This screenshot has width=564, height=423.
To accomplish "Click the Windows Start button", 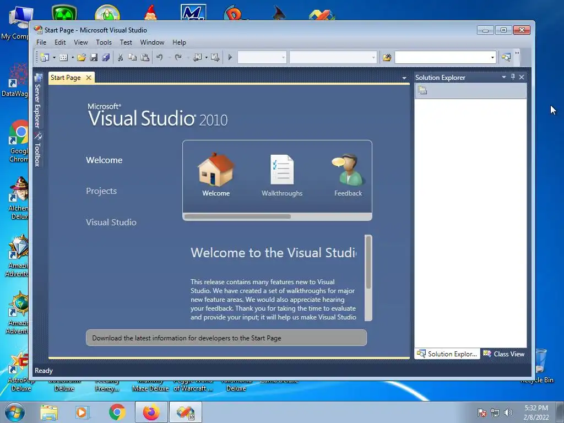I will (14, 412).
